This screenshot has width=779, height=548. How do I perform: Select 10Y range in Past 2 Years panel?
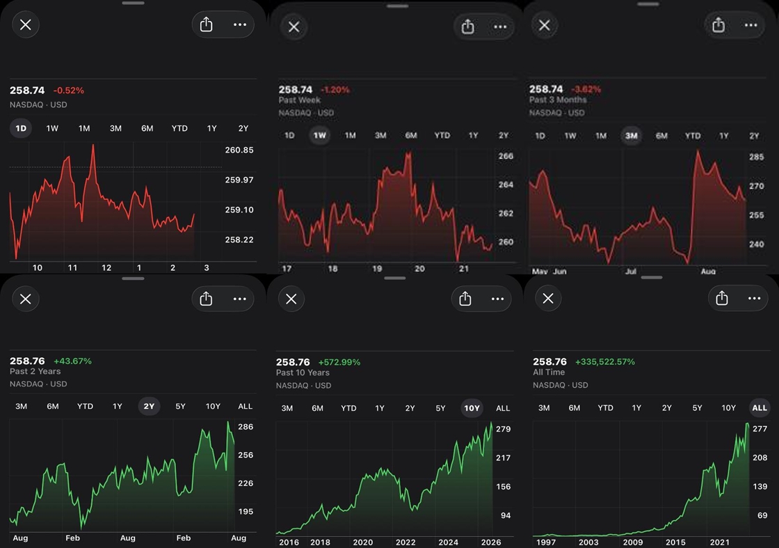pyautogui.click(x=213, y=406)
